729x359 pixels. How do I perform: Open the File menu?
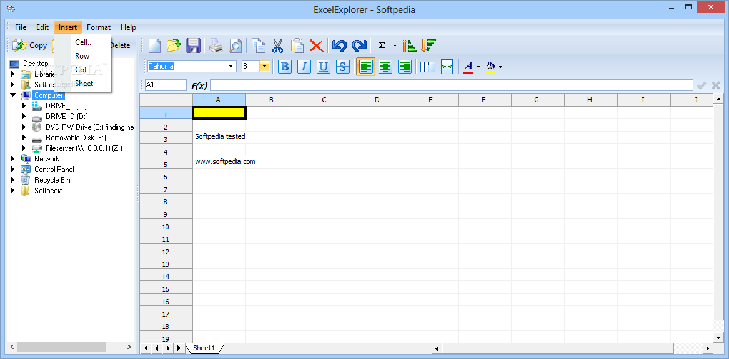(x=21, y=27)
